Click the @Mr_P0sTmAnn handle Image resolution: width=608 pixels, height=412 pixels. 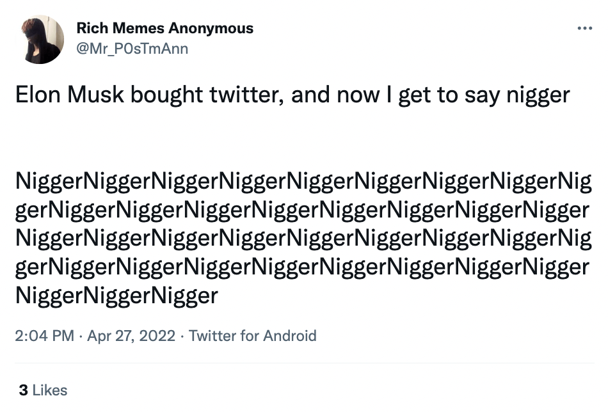coord(132,49)
